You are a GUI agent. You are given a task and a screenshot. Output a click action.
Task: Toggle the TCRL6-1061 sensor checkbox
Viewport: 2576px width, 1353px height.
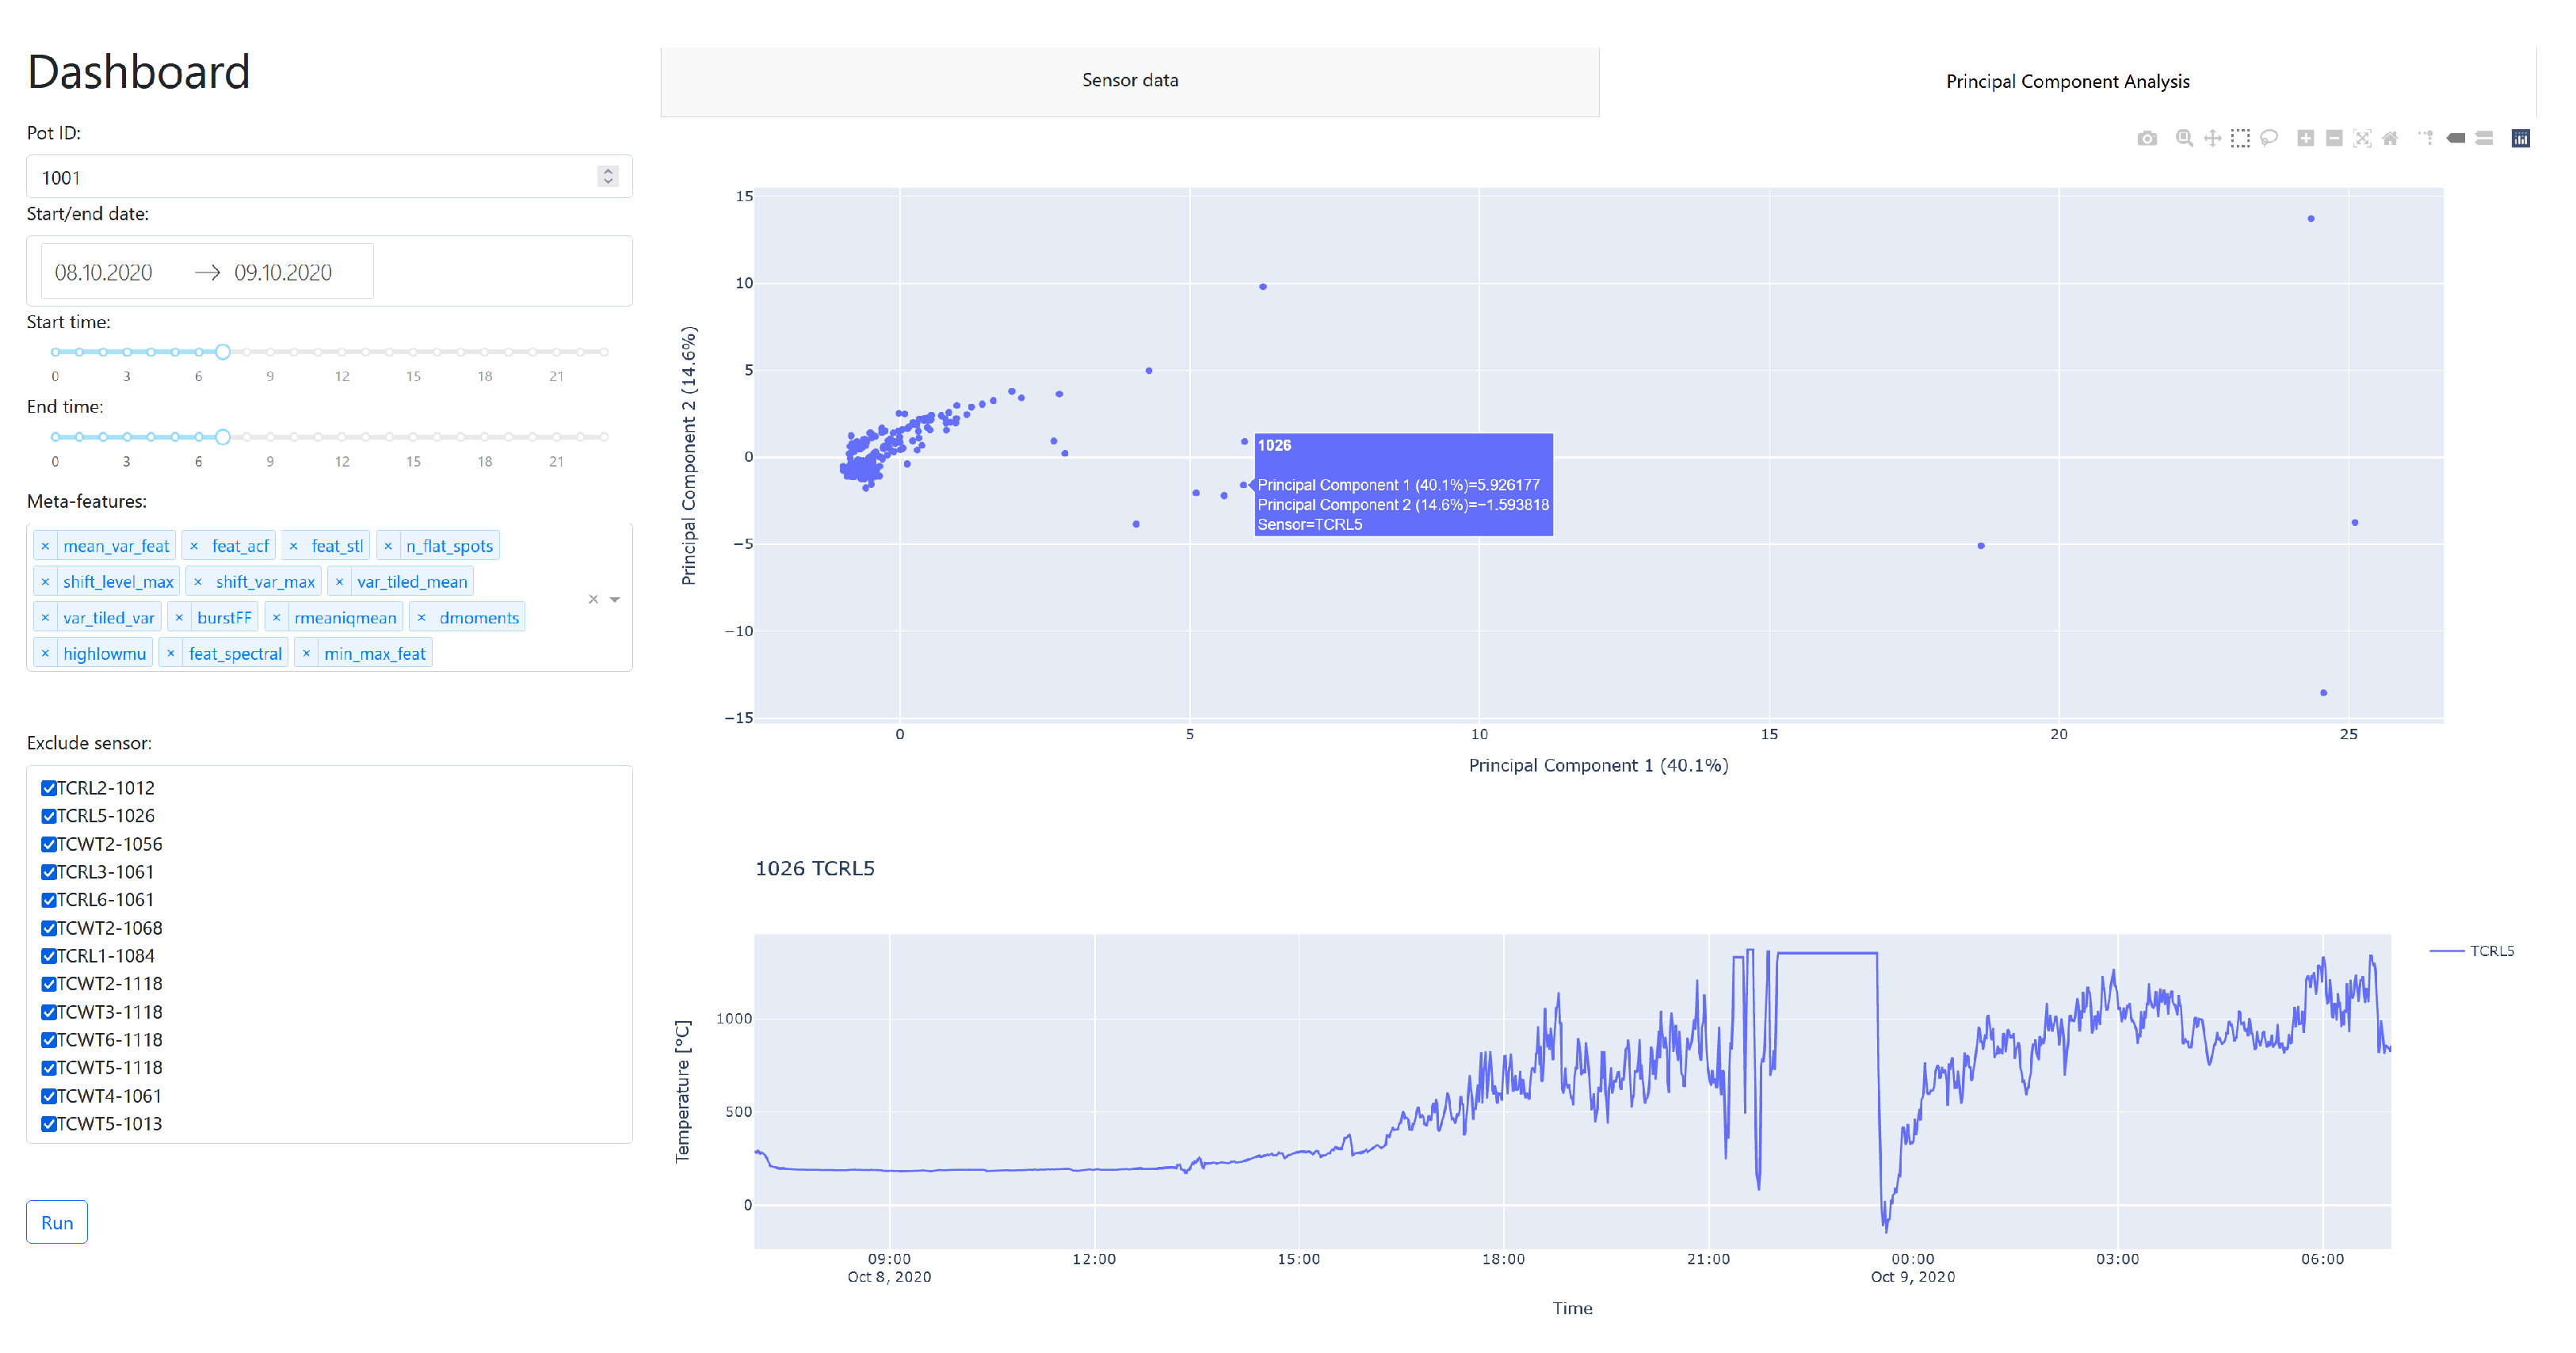point(48,900)
